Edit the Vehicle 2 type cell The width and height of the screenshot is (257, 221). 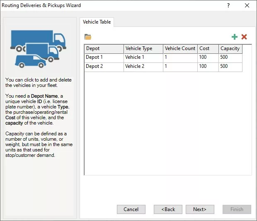click(143, 67)
